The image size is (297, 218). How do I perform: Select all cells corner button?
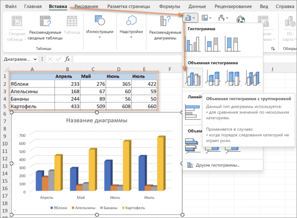(x=6, y=69)
